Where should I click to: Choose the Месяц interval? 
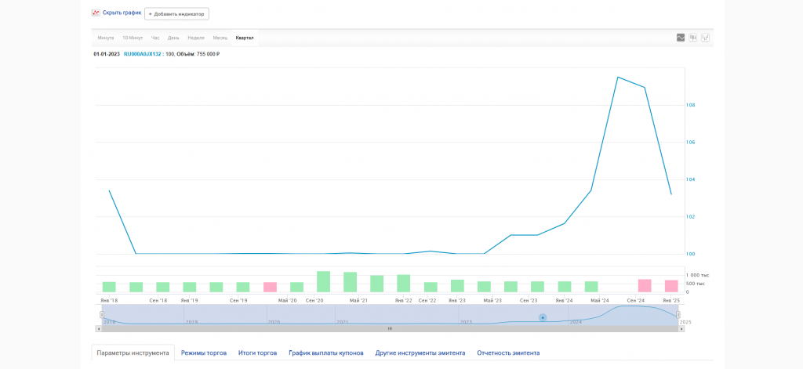tap(220, 38)
